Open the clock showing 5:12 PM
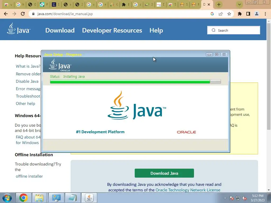This screenshot has height=203, width=271. [x=258, y=198]
